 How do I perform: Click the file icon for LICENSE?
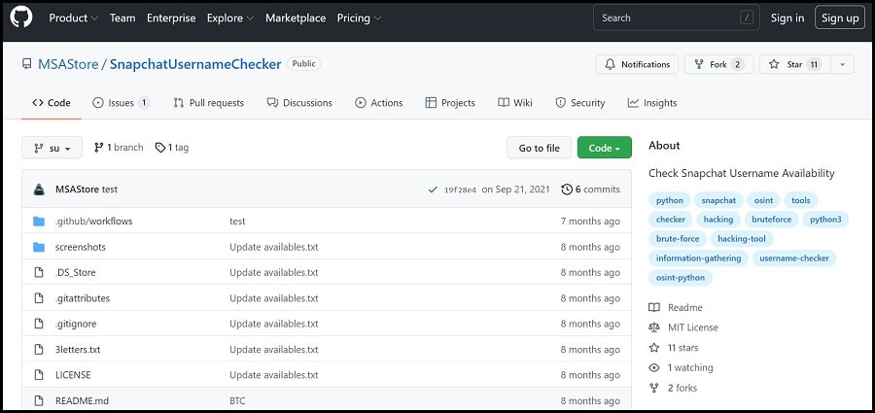pos(39,375)
